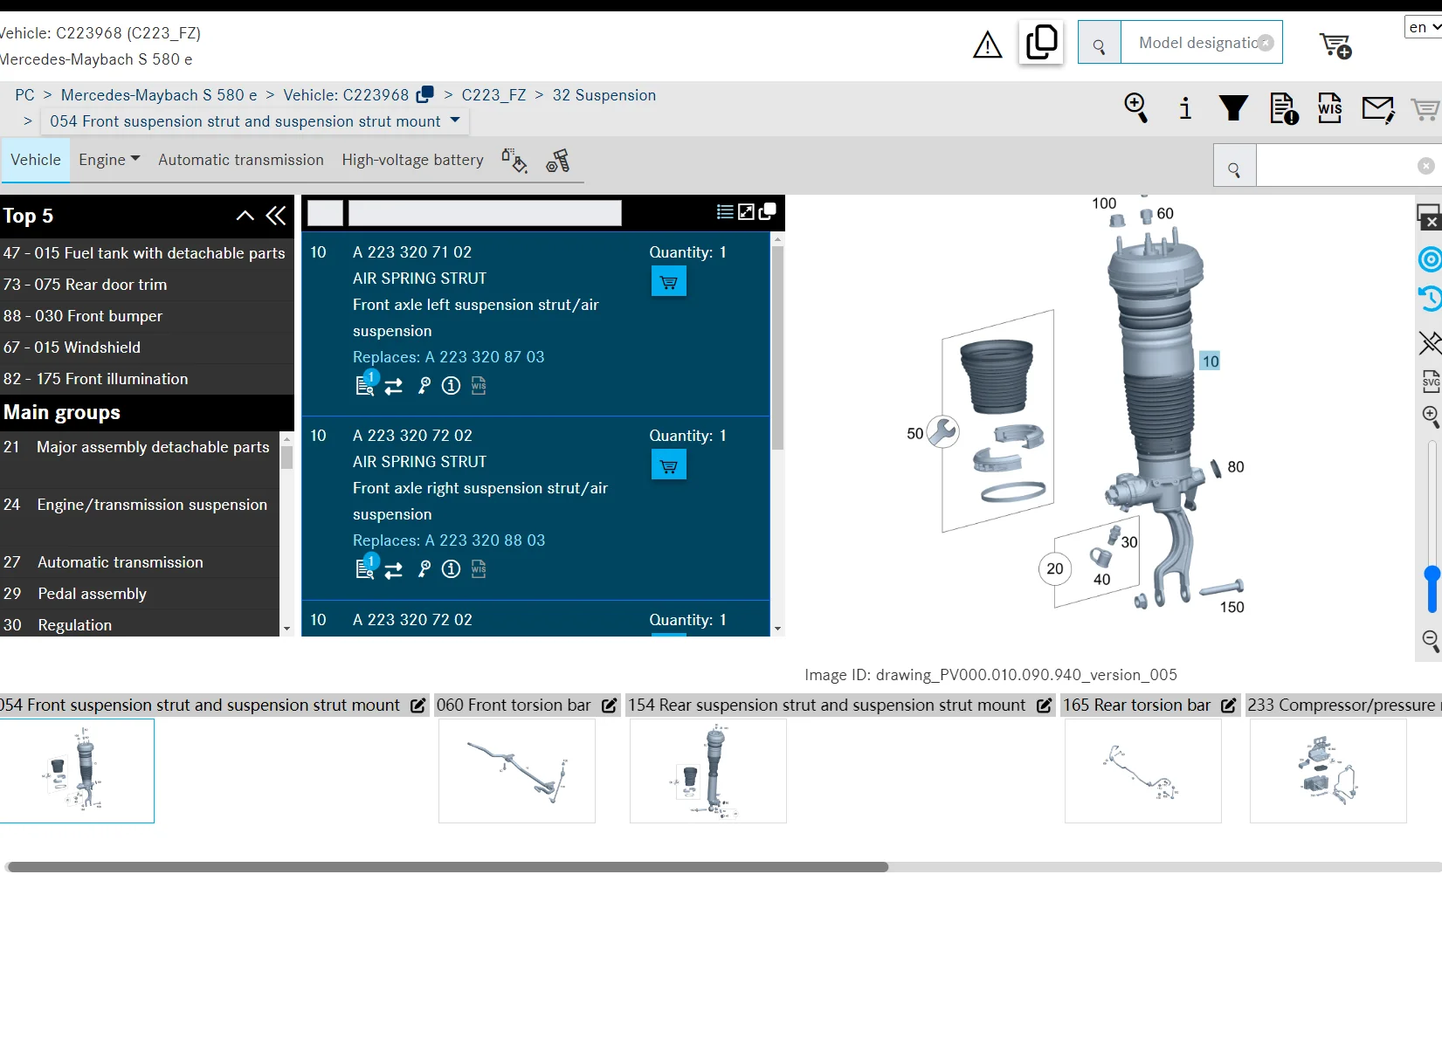This screenshot has height=1053, width=1442.
Task: Click edit icon next to 165 Rear torsion bar
Action: point(1228,705)
